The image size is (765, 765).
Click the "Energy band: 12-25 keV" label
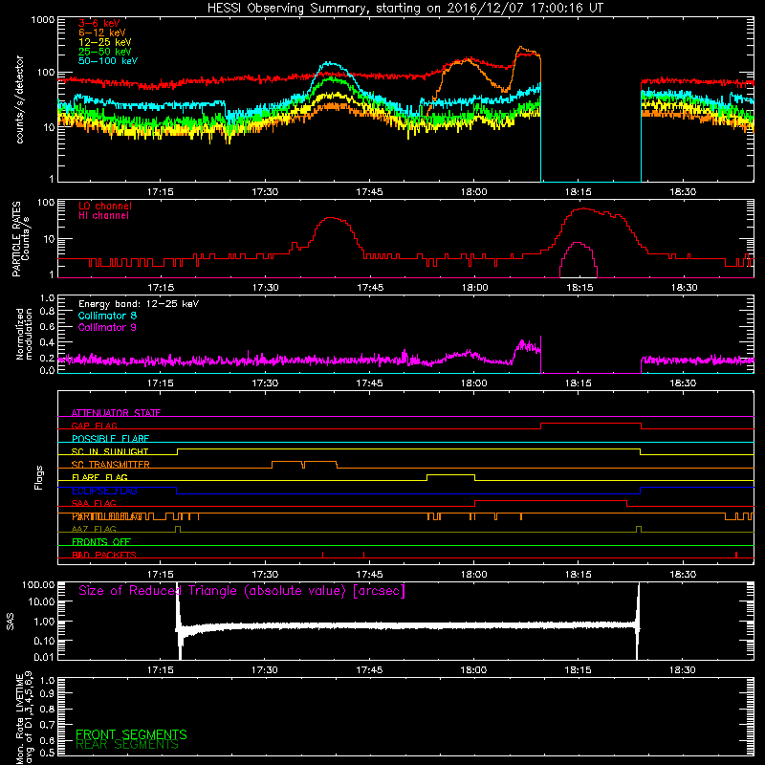[139, 304]
